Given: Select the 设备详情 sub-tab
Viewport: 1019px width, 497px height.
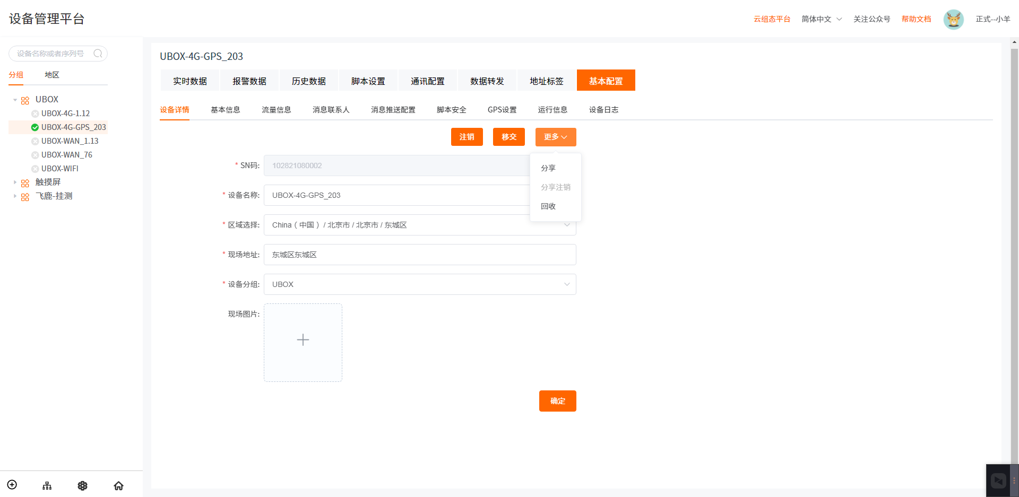Looking at the screenshot, I should pos(175,110).
